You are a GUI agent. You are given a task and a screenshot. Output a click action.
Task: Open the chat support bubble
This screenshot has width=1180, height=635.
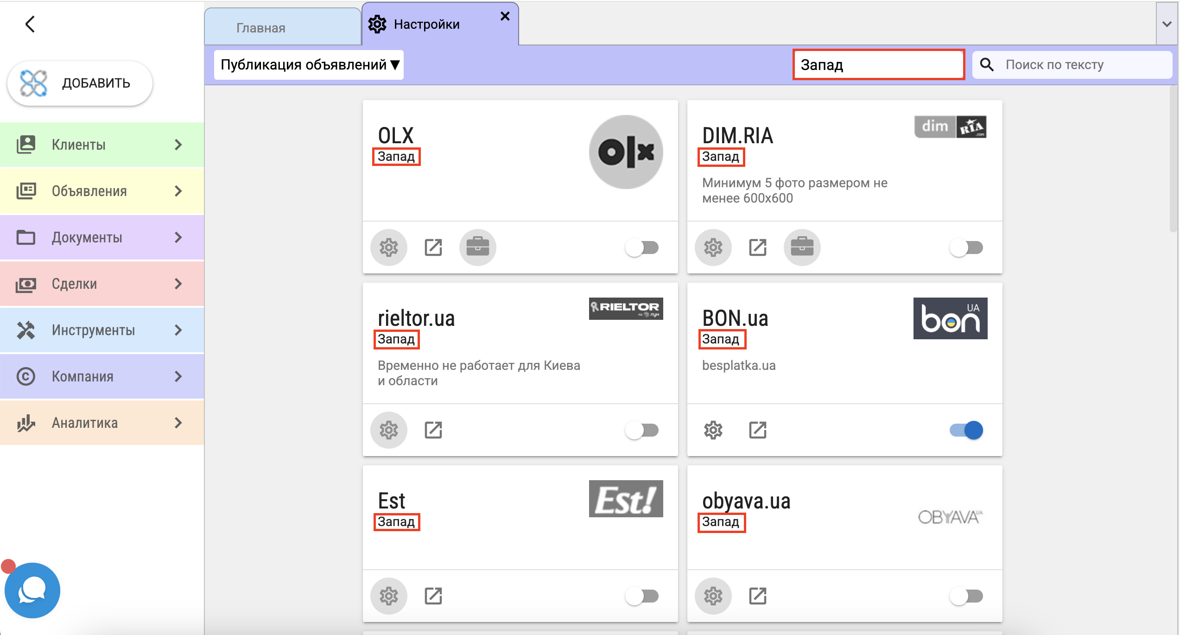pos(32,590)
